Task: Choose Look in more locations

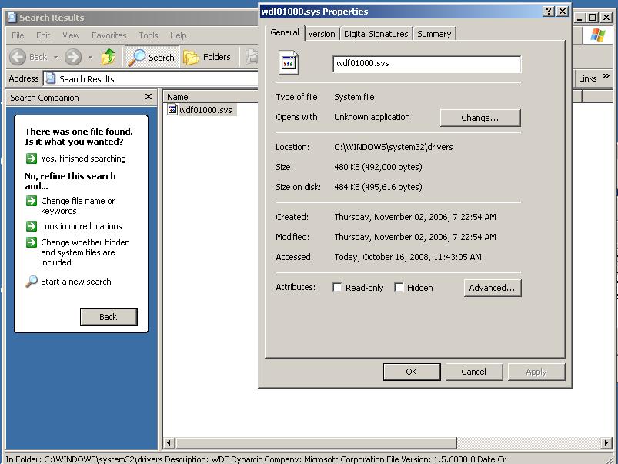Action: click(x=81, y=226)
